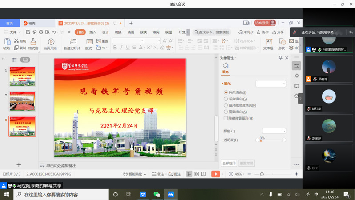Click the Apply to All (全部应用) button
The height and width of the screenshot is (200, 355).
point(229,163)
